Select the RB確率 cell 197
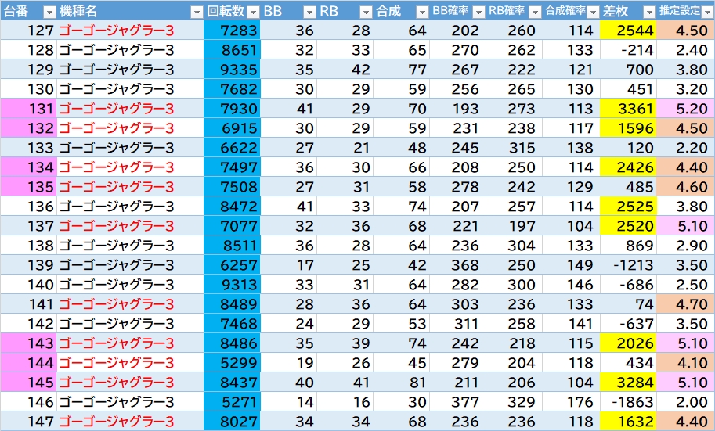The height and width of the screenshot is (431, 715). [x=515, y=226]
